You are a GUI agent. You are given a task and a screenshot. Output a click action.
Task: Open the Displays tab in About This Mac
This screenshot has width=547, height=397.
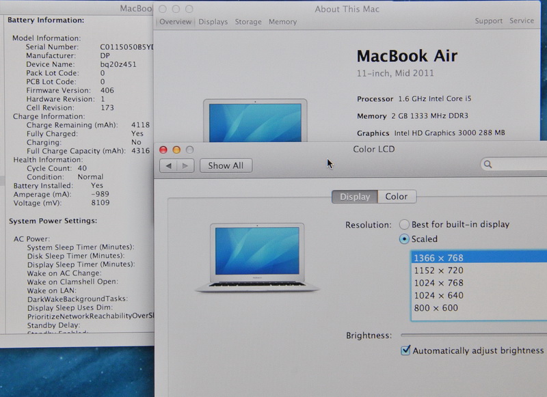point(213,22)
